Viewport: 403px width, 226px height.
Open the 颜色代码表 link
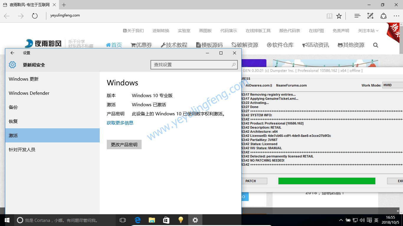290,31
